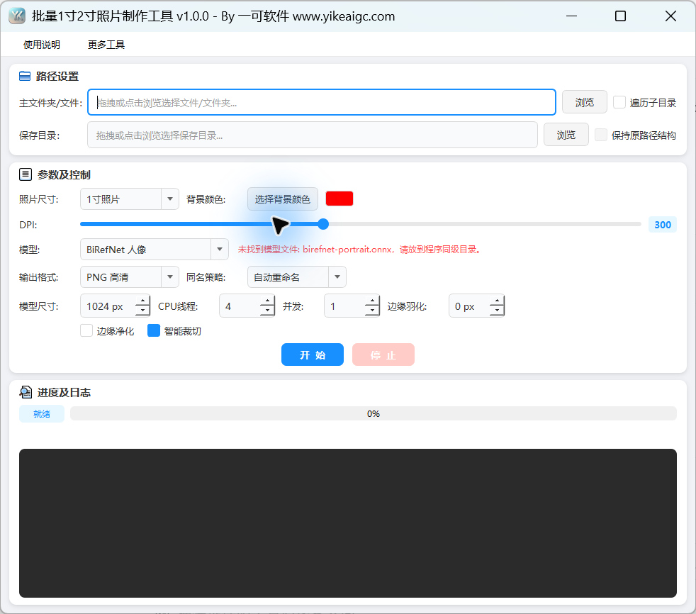Open the 更多工具 menu
Image resolution: width=696 pixels, height=614 pixels.
click(x=106, y=45)
